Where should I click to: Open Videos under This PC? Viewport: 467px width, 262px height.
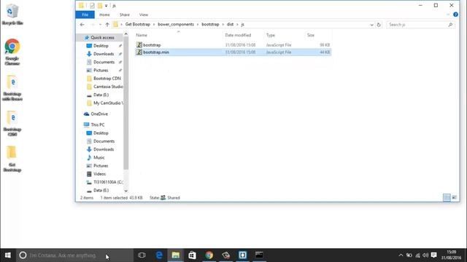pyautogui.click(x=99, y=174)
